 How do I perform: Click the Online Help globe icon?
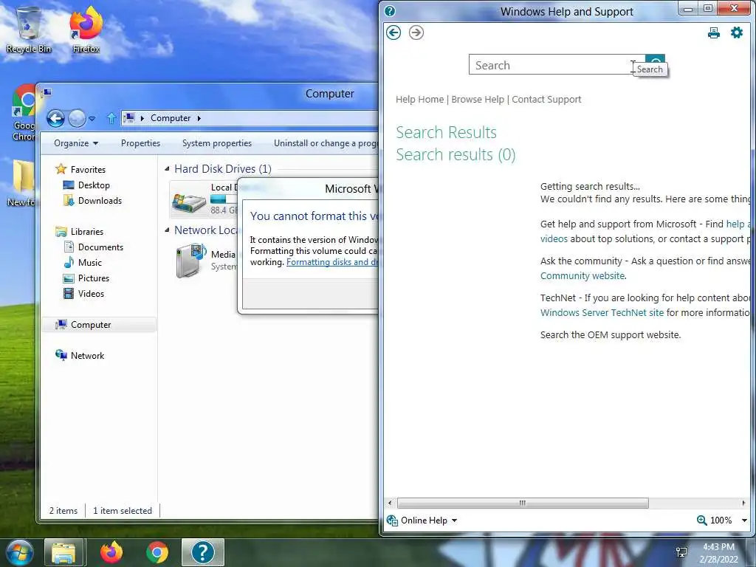tap(392, 520)
